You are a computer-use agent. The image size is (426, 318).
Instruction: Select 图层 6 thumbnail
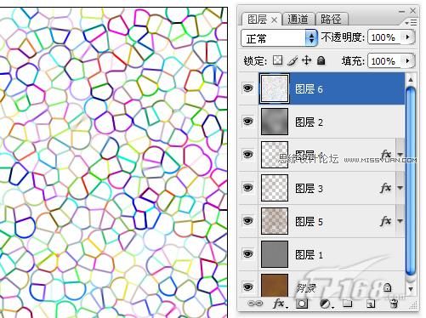(x=275, y=88)
